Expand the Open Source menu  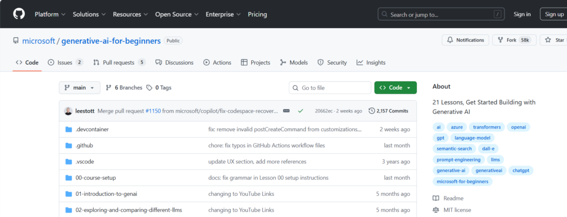177,14
